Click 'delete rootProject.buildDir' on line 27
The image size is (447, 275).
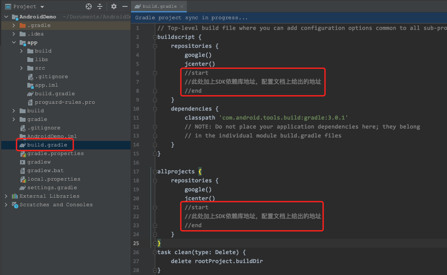[x=217, y=261]
